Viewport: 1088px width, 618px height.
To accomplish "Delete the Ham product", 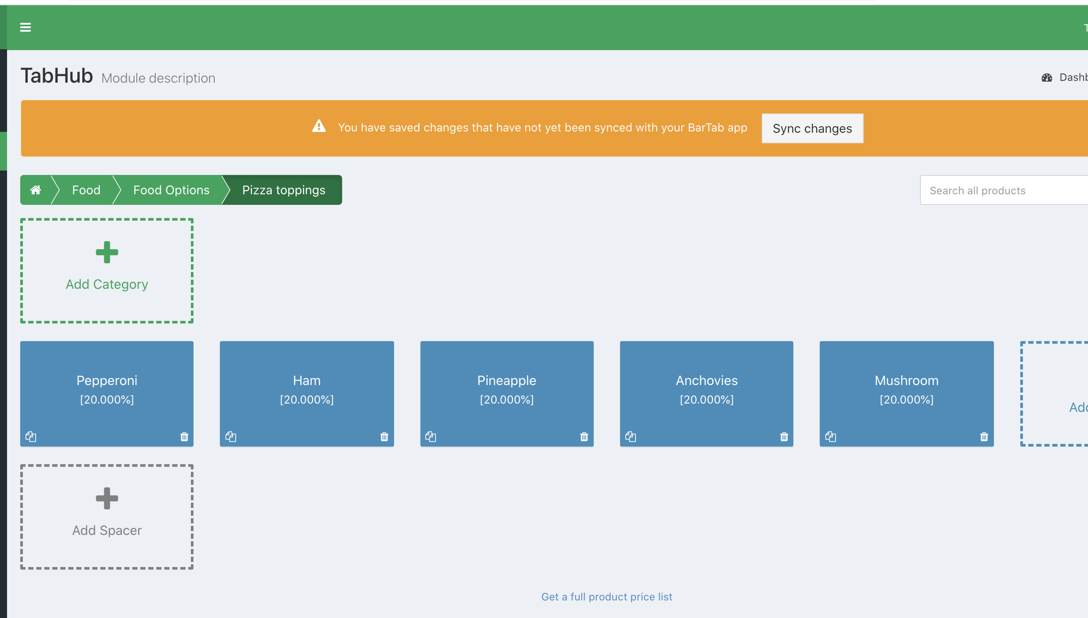I will [x=384, y=436].
